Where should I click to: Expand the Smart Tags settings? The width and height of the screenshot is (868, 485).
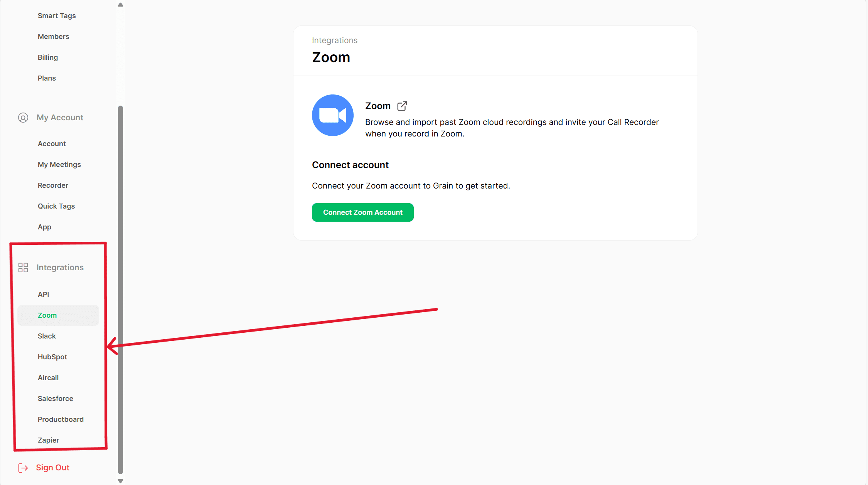click(57, 15)
